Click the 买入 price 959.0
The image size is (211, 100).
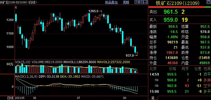pyautogui.click(x=171, y=20)
